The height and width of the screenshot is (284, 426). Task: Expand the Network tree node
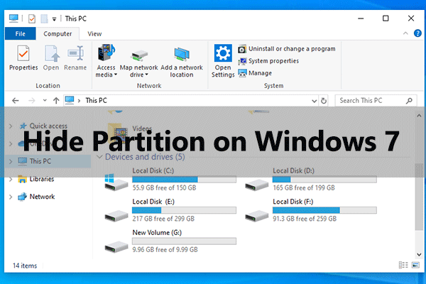coord(11,197)
